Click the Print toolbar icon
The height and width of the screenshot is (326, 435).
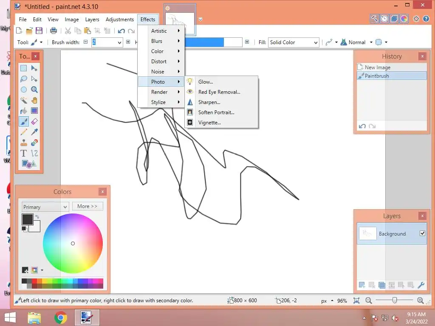click(53, 31)
